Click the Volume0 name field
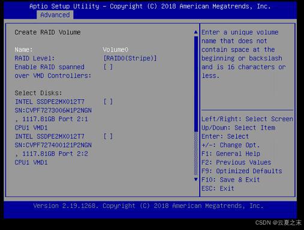Image resolution: width=304 pixels, height=230 pixels. [x=116, y=50]
